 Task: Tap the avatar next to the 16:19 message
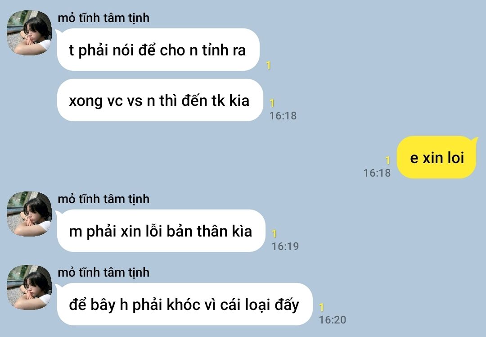coord(29,214)
